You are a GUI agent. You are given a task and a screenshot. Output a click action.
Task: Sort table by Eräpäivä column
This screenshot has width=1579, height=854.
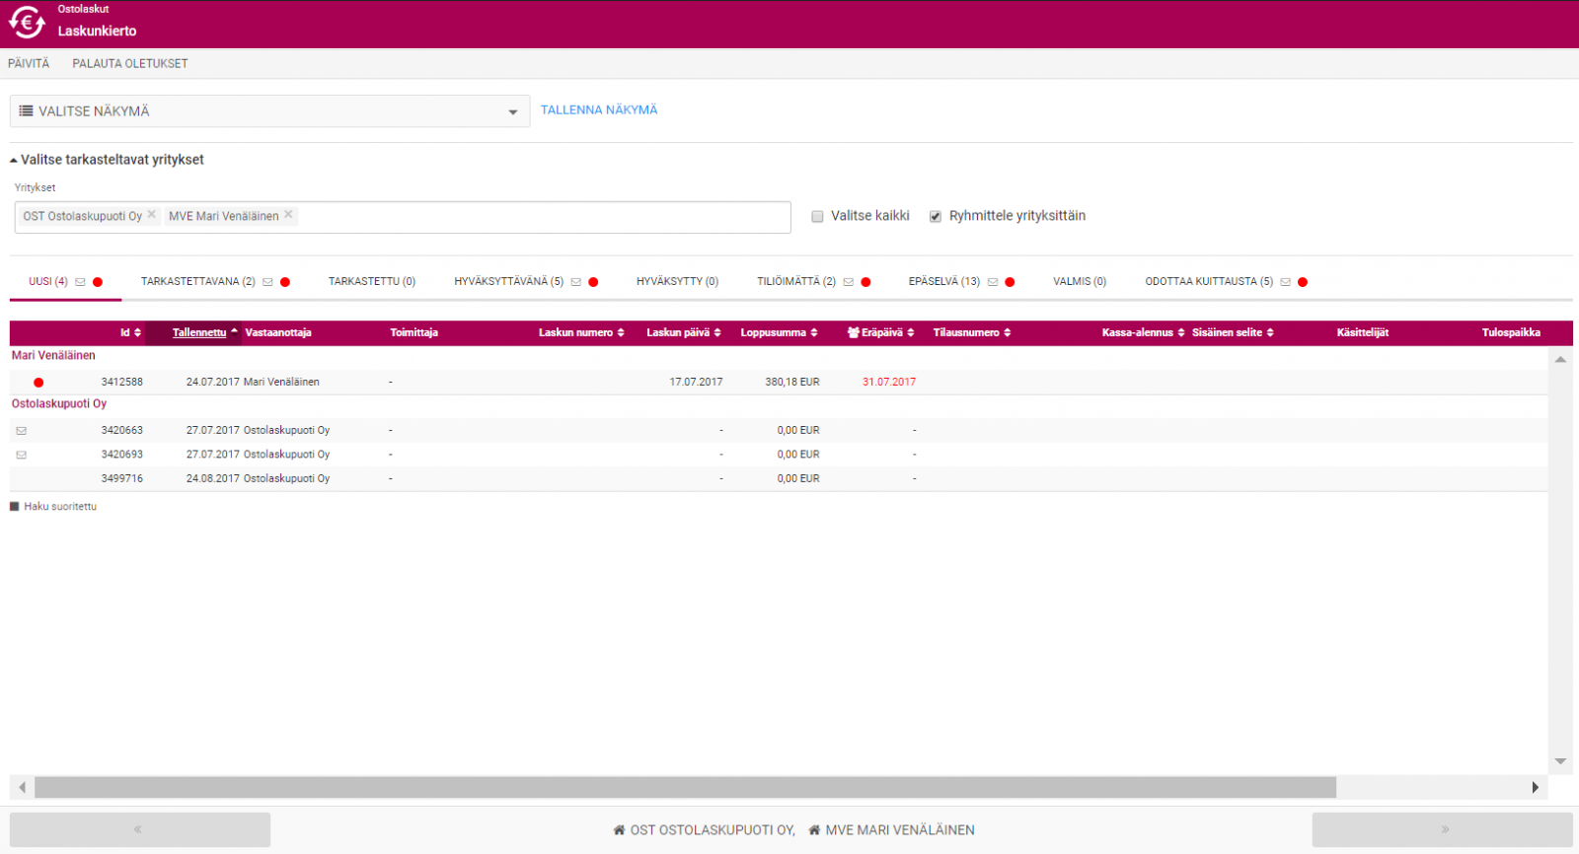click(x=881, y=333)
